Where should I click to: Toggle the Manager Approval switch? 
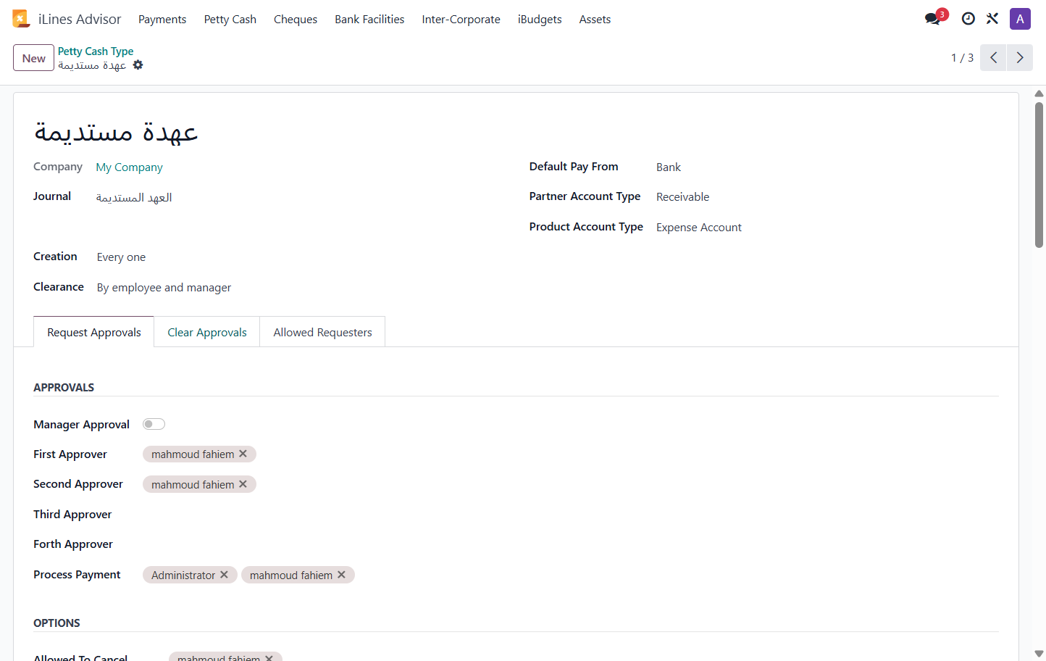[x=154, y=424]
